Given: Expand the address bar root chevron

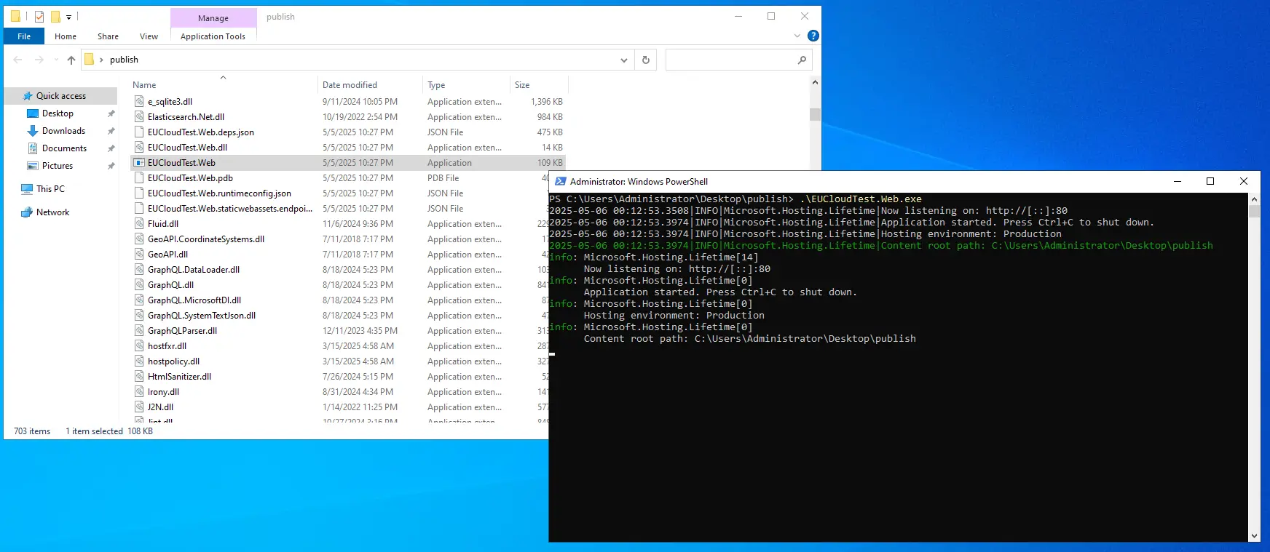Looking at the screenshot, I should click(x=101, y=60).
